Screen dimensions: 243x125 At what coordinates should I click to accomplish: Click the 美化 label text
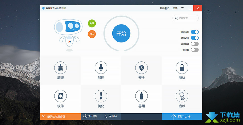pyautogui.click(x=101, y=106)
